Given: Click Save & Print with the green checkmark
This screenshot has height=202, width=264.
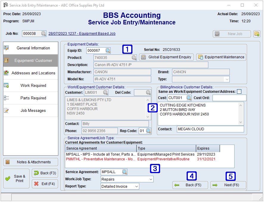Looking at the screenshot, I should (x=16, y=176).
